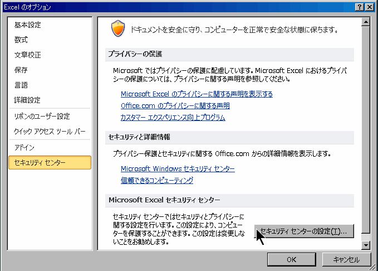Click the セキュリティと詳細情報 section heading

click(139, 137)
